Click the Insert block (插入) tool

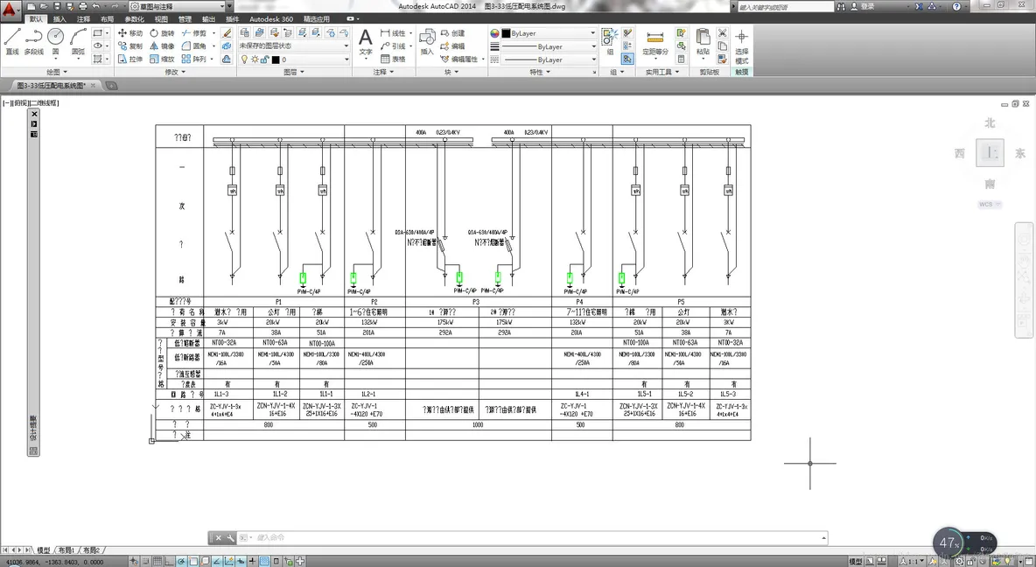pyautogui.click(x=428, y=41)
